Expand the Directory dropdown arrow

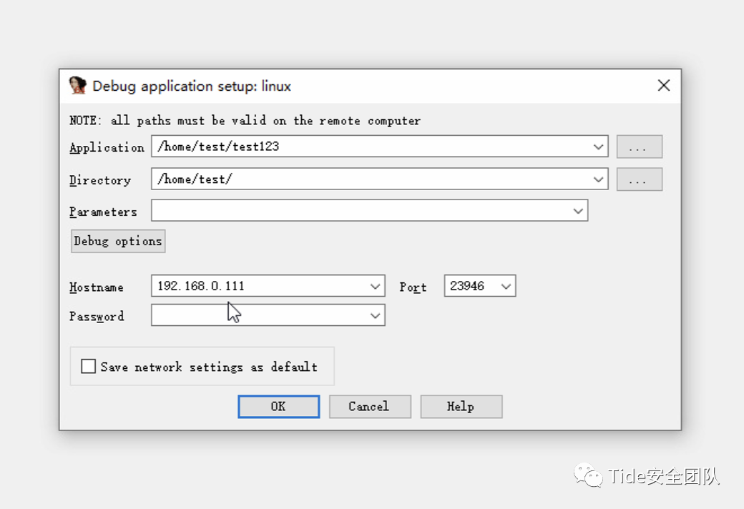click(598, 179)
